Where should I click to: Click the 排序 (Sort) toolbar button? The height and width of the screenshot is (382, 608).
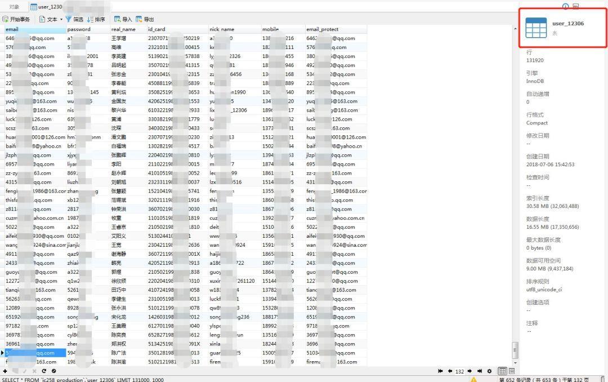pyautogui.click(x=96, y=19)
